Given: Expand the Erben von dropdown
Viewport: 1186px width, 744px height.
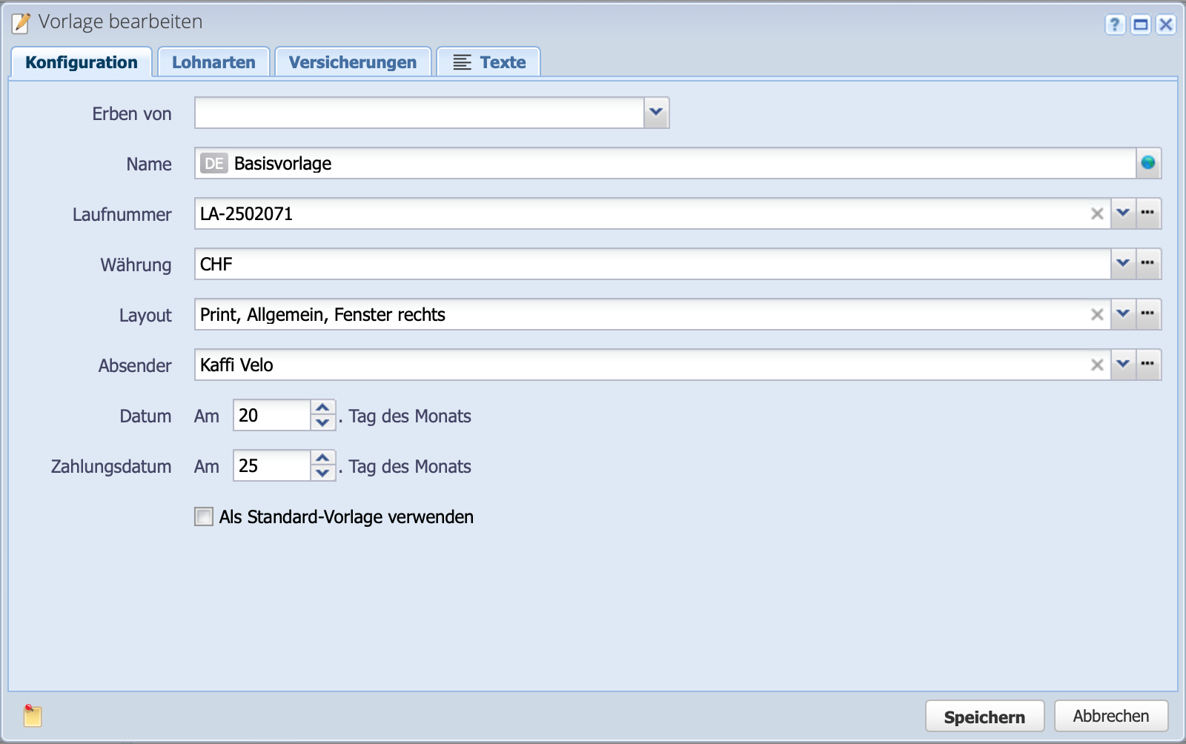Looking at the screenshot, I should (x=656, y=113).
